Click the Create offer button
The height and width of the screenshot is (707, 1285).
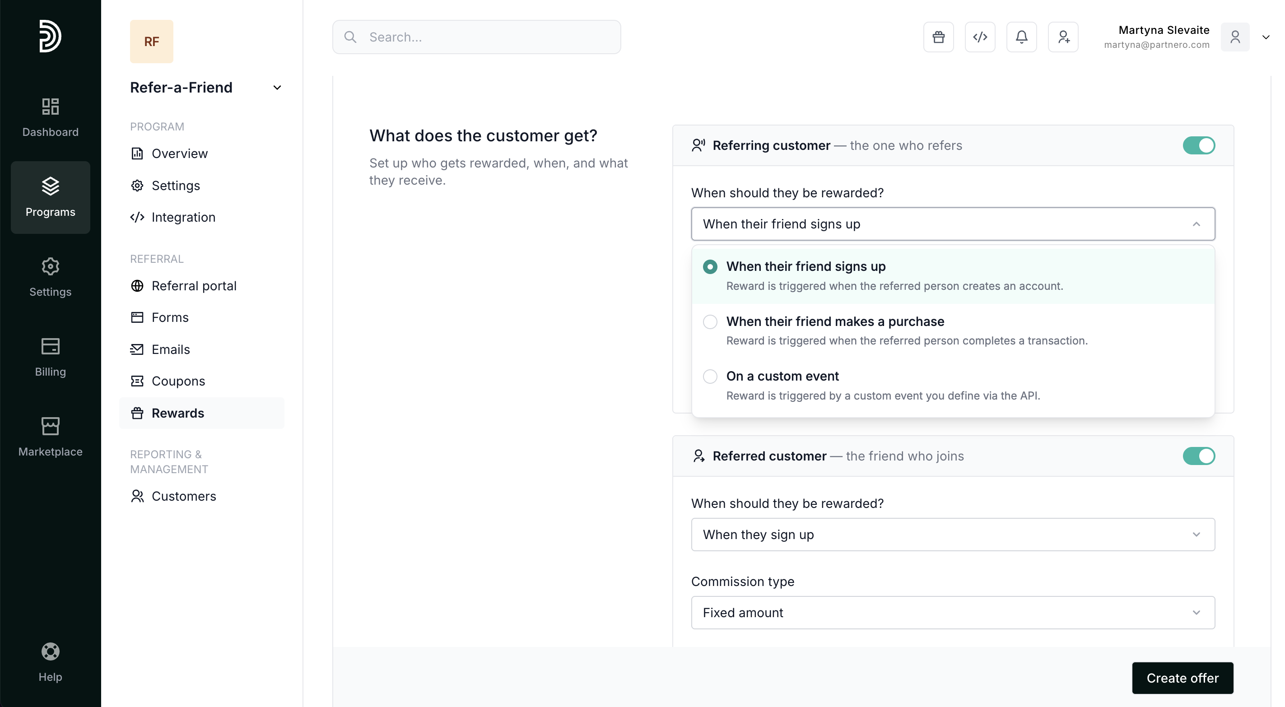pyautogui.click(x=1182, y=678)
